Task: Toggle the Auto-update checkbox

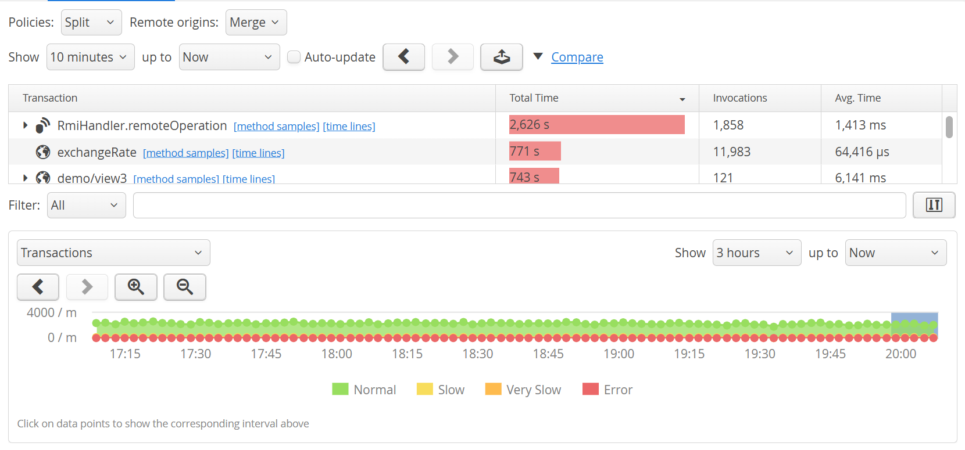Action: pyautogui.click(x=294, y=57)
